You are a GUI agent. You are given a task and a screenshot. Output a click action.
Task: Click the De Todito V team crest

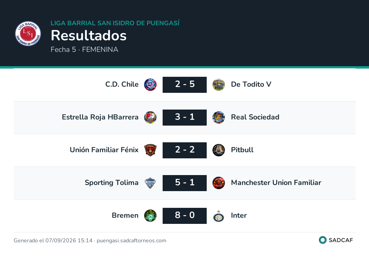tap(219, 85)
